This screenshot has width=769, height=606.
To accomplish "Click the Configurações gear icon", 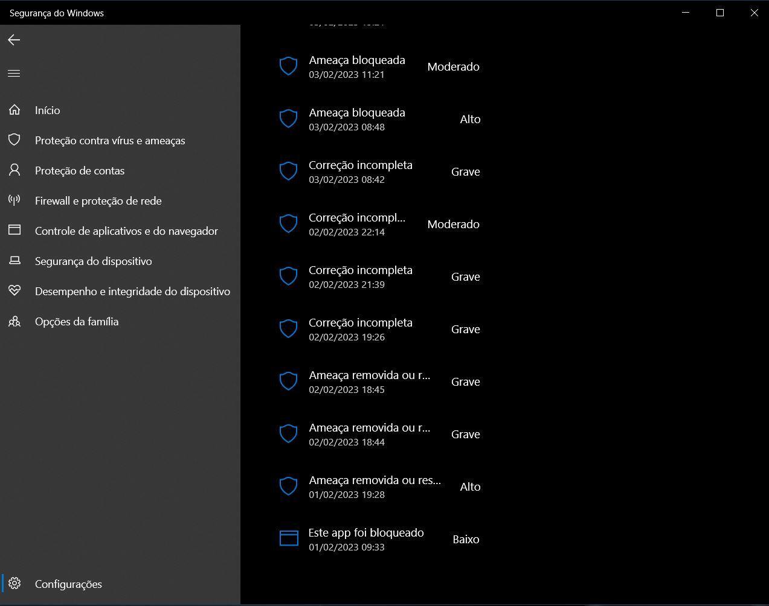I will coord(14,584).
